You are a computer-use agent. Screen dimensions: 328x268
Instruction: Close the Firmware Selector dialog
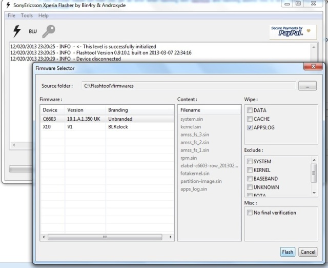click(313, 66)
